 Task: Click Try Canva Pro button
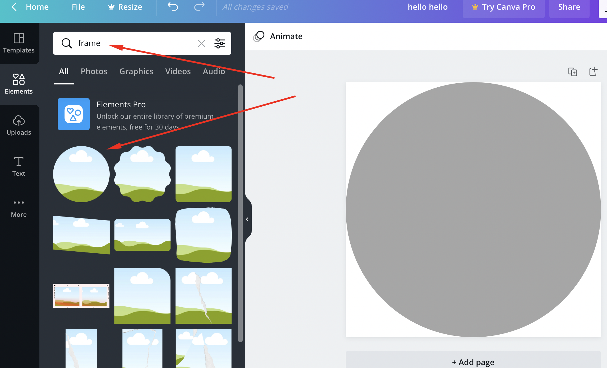click(504, 7)
